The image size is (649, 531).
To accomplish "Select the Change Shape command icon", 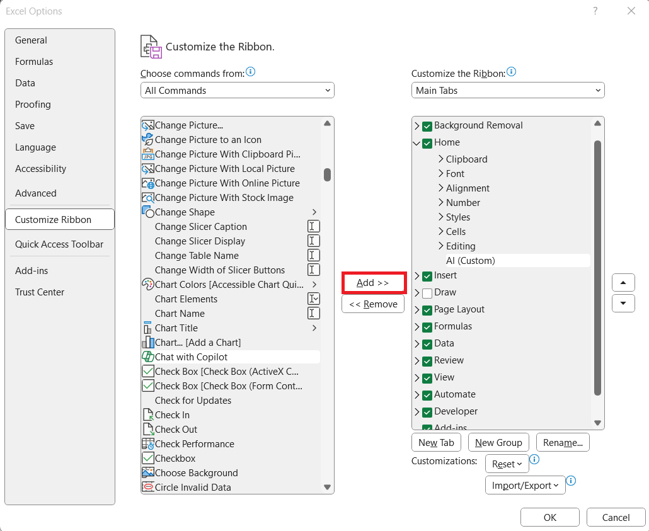I will click(x=148, y=212).
